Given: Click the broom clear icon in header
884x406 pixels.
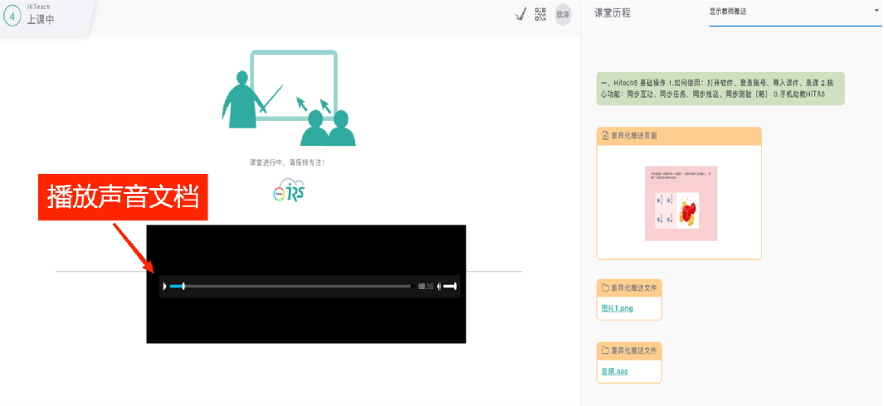Looking at the screenshot, I should [520, 13].
